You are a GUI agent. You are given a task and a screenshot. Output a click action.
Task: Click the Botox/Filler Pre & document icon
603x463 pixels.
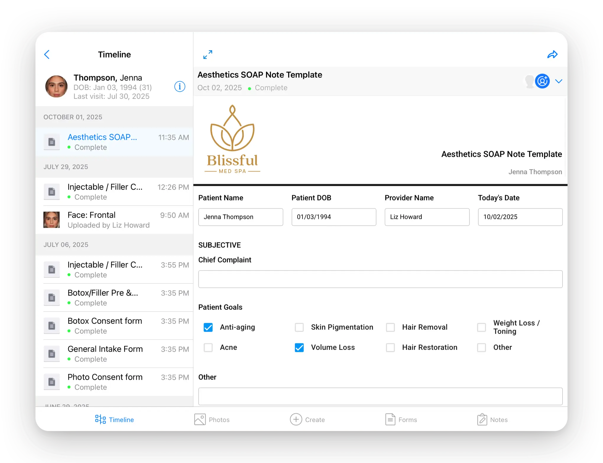52,297
